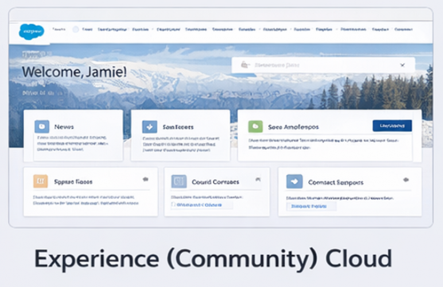Click inside the hero search field
The width and height of the screenshot is (443, 287).
(323, 65)
